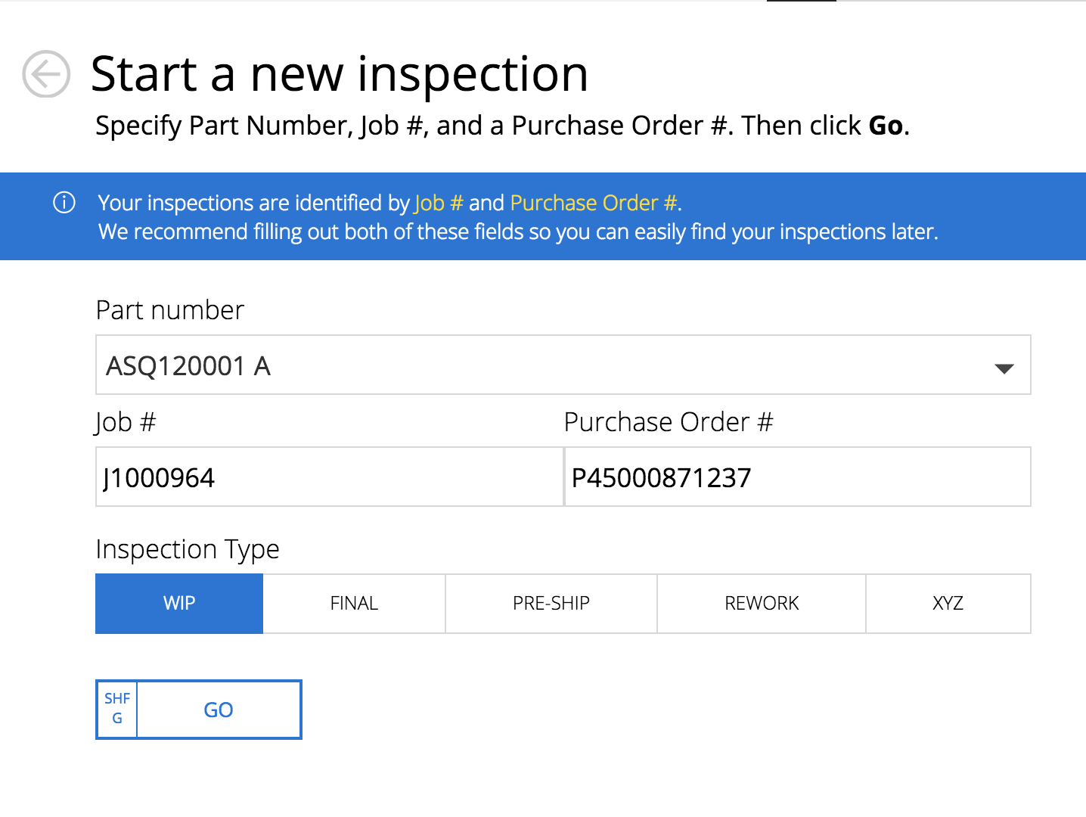Click the "Purchase Order #" label above field

click(669, 422)
